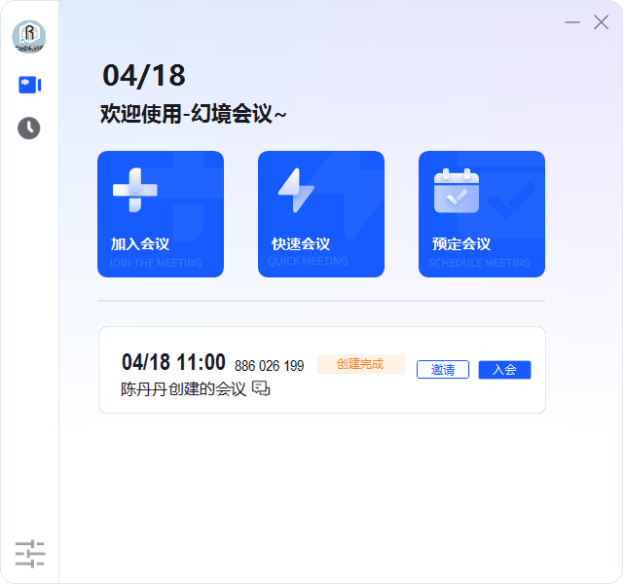Click the calendar icon on 预定会议 card

tap(457, 190)
